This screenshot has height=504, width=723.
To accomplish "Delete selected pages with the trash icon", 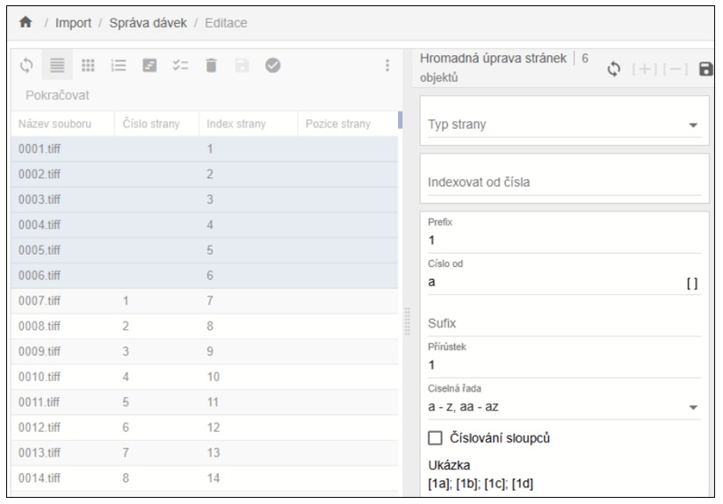I will [x=211, y=66].
